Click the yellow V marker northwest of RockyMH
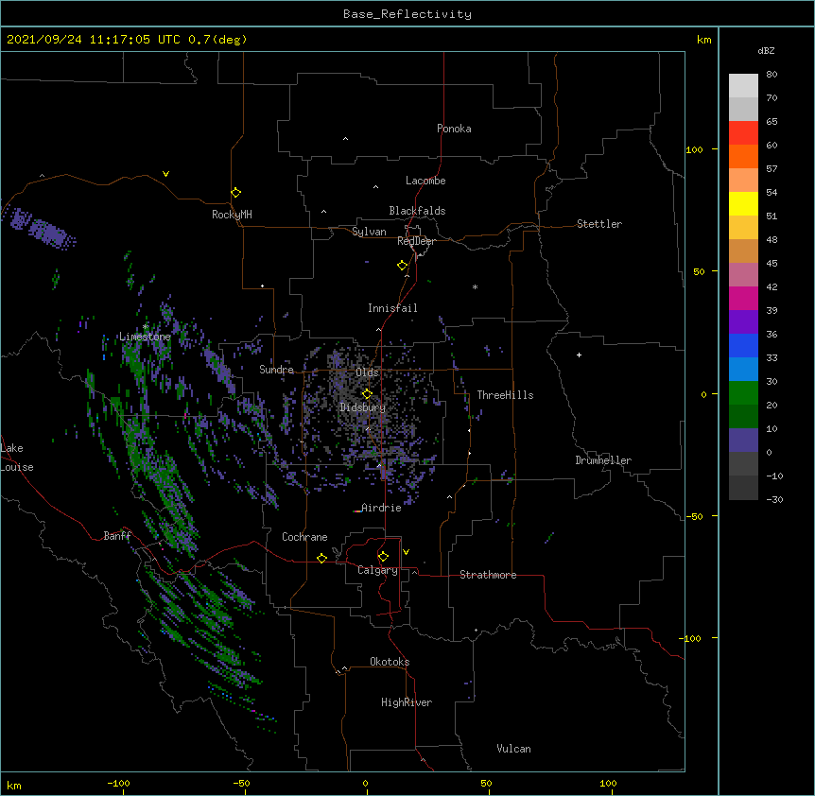The width and height of the screenshot is (815, 796). click(165, 174)
